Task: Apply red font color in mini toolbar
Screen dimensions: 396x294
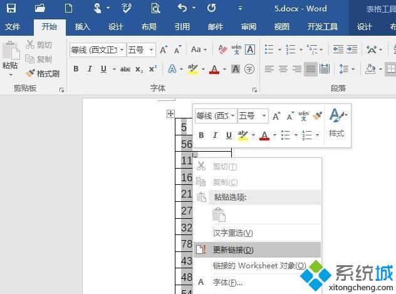Action: pos(264,135)
